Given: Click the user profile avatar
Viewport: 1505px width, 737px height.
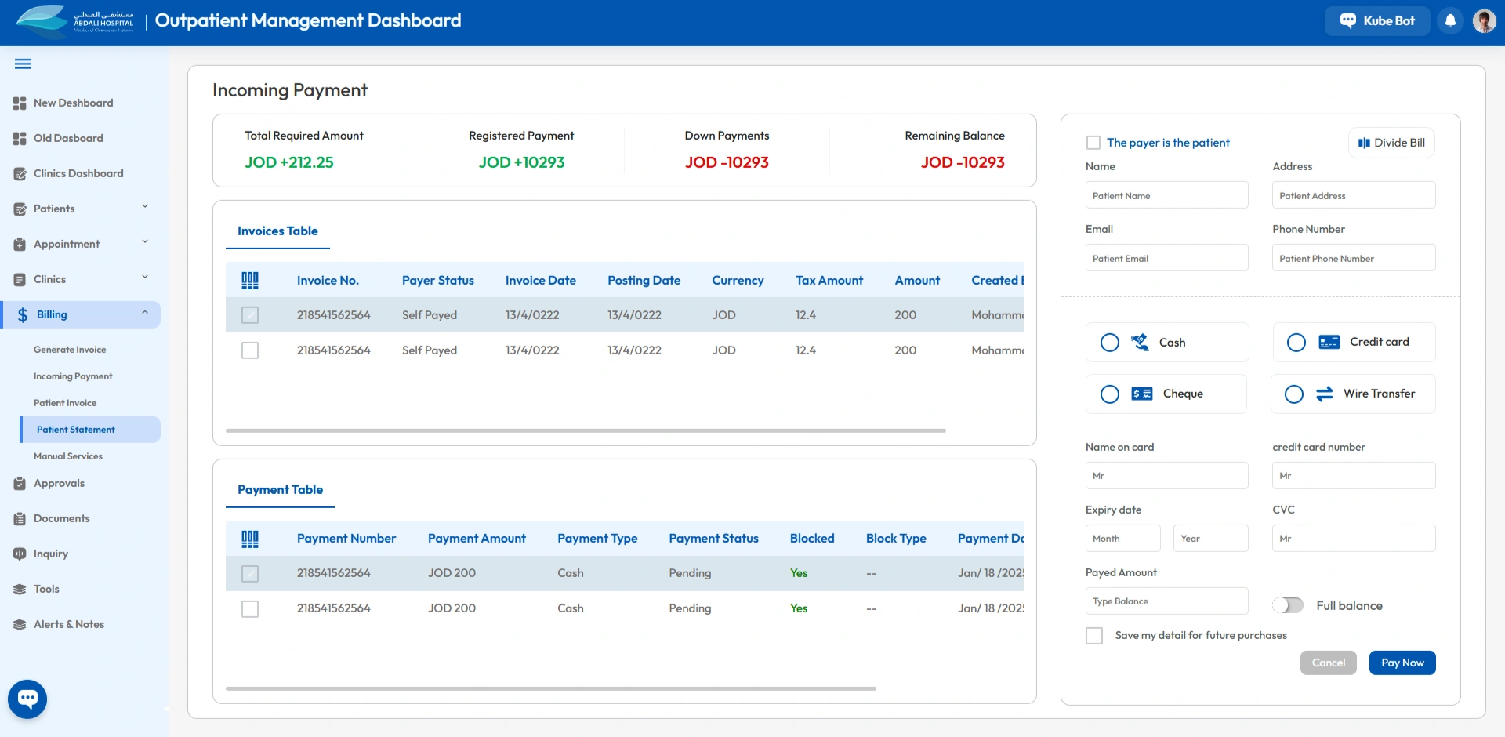Looking at the screenshot, I should click(1484, 21).
